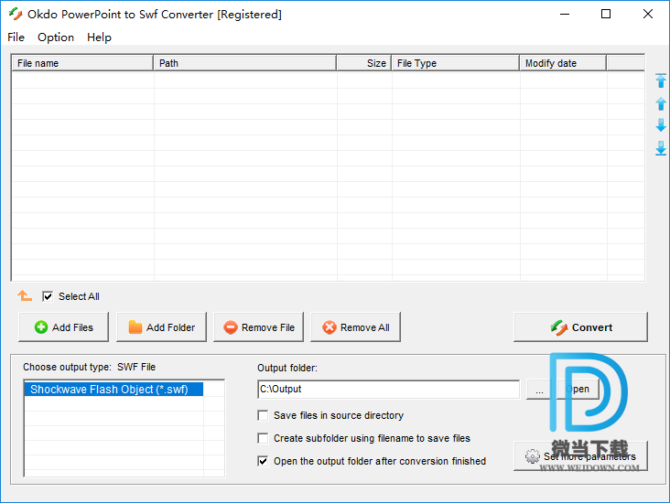
Task: Browse for output folder with ... button
Action: 539,390
